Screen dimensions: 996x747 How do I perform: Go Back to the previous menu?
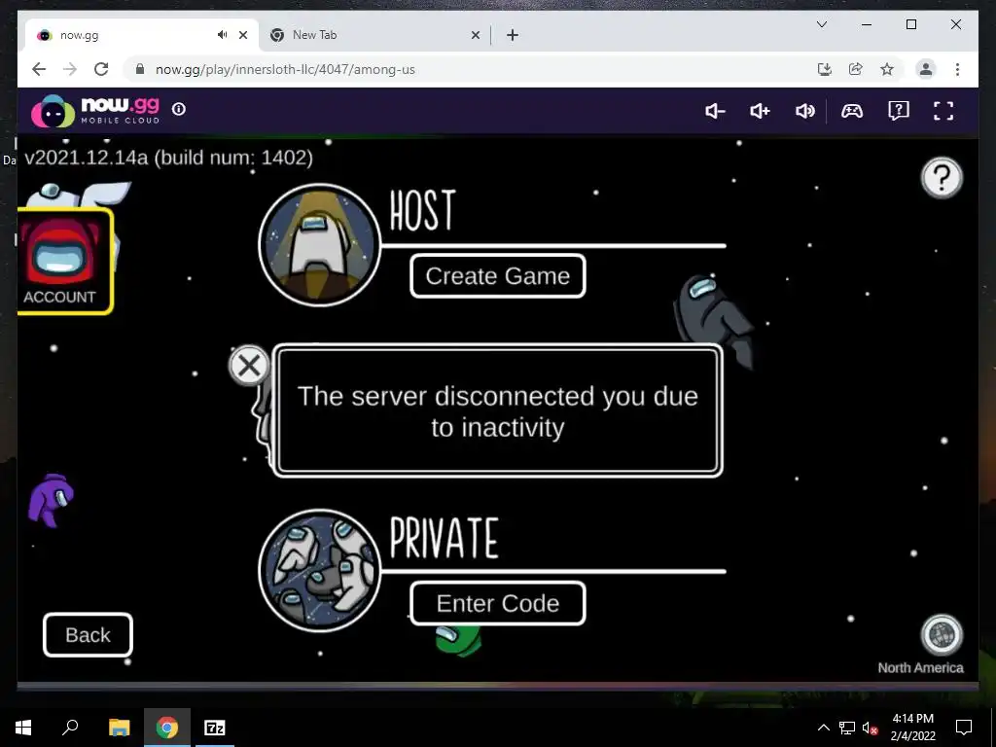coord(88,634)
